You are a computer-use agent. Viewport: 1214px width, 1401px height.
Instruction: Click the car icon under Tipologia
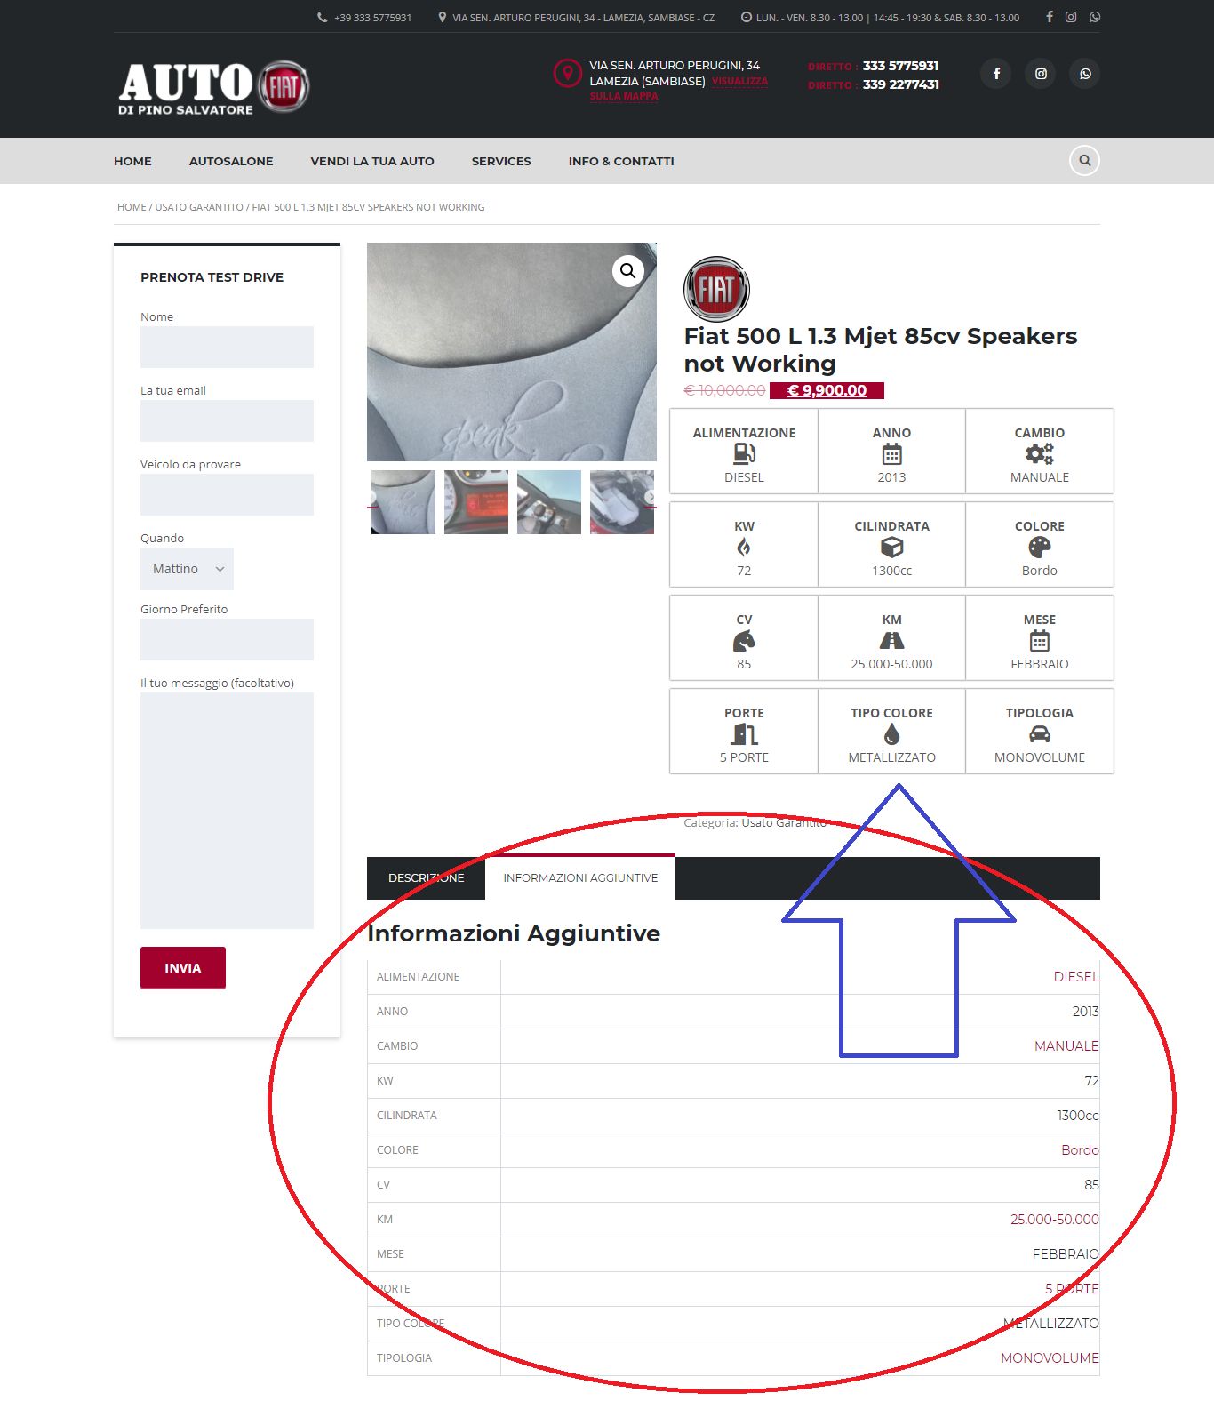tap(1040, 734)
